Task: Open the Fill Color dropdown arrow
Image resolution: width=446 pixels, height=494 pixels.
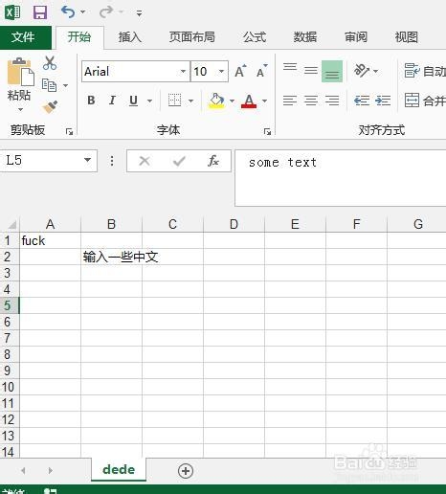Action: 232,101
